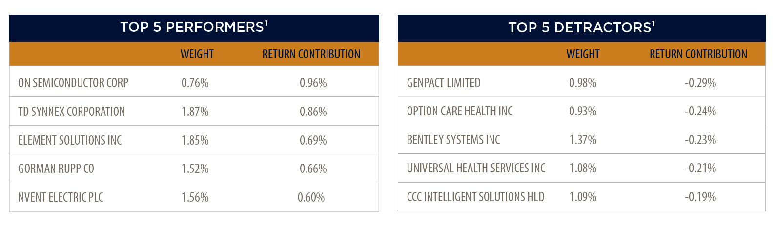Click the footnote superscript after Detractors

653,23
